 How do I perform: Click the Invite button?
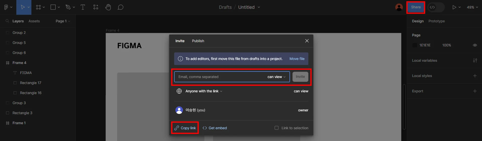coord(300,77)
